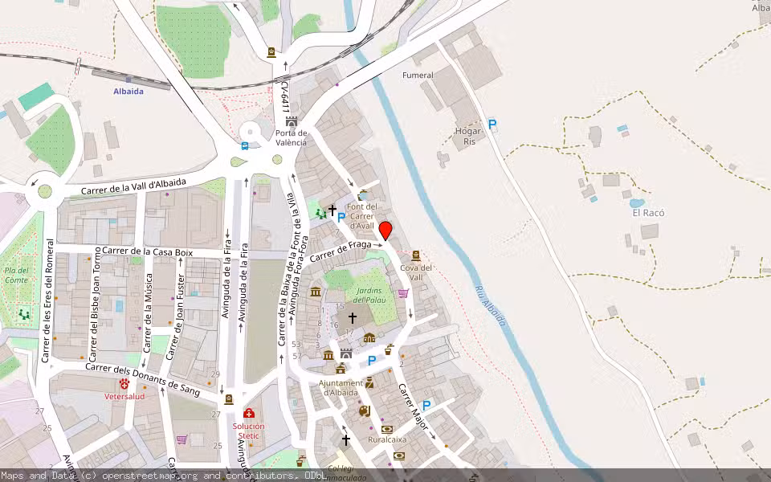
Task: Click the bus stop icon near roundabout
Action: click(x=244, y=145)
